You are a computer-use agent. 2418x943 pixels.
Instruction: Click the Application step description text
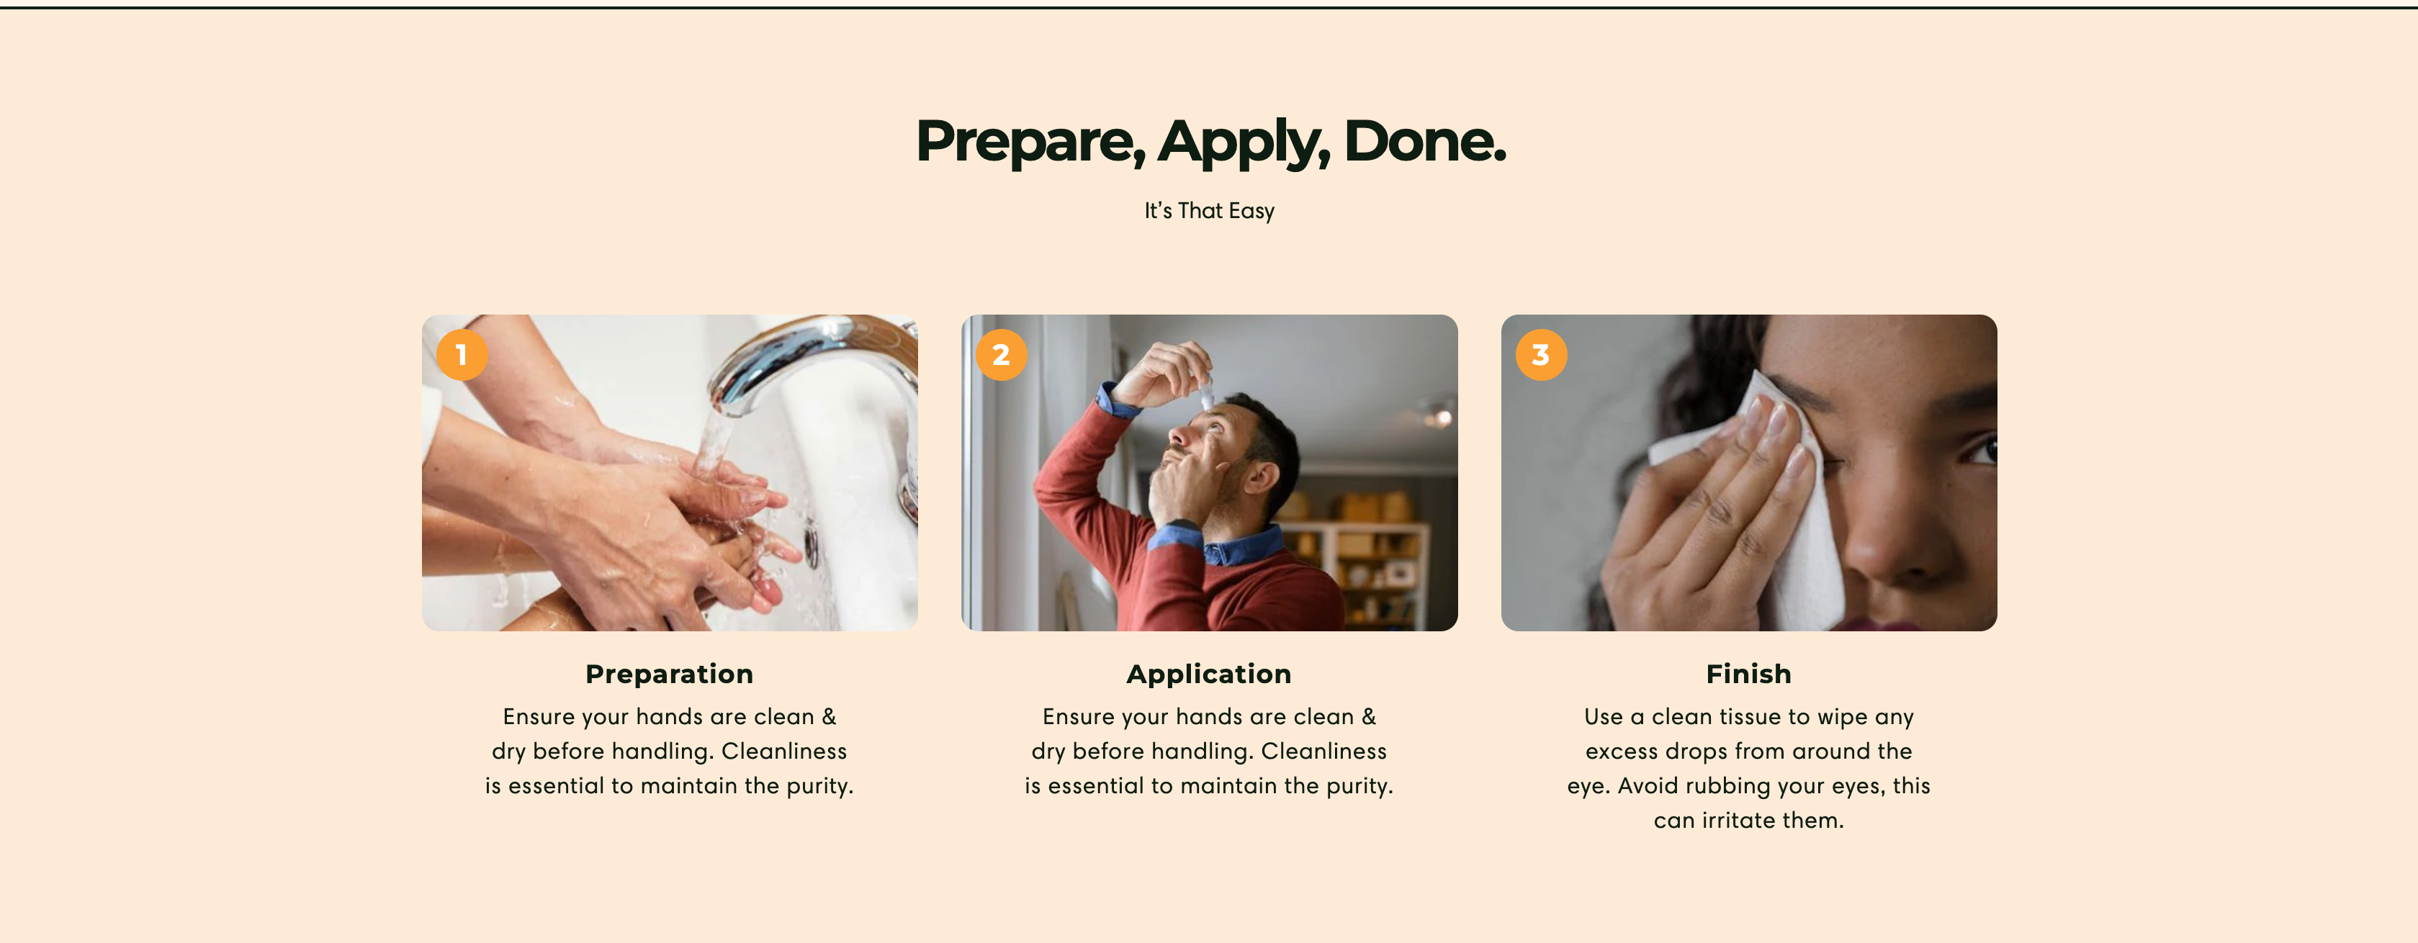[x=1209, y=751]
